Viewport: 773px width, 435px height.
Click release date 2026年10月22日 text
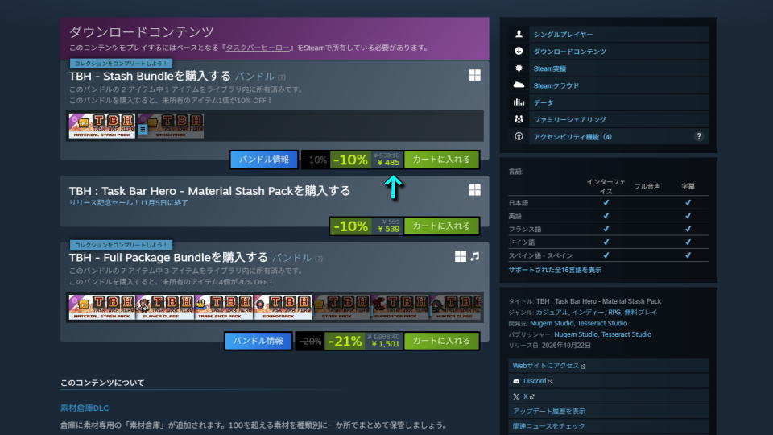(x=566, y=346)
